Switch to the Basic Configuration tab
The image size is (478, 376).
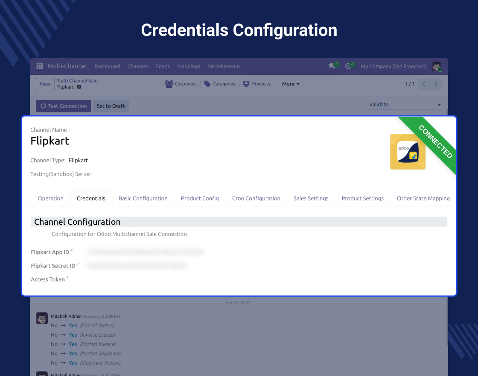tap(143, 198)
